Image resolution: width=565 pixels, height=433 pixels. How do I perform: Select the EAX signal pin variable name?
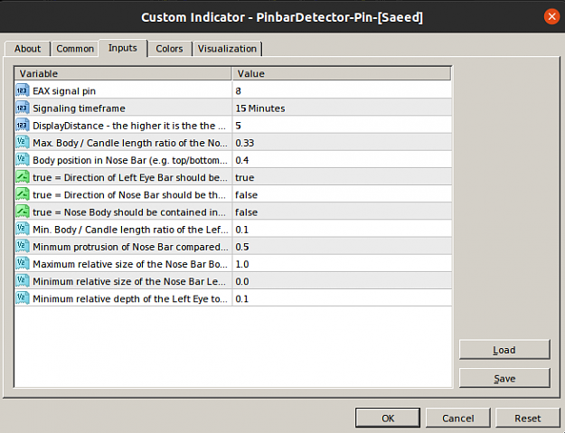pyautogui.click(x=64, y=90)
